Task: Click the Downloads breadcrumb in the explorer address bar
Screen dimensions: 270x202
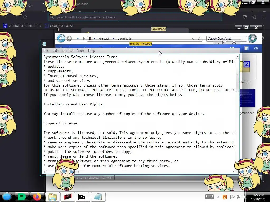Action: point(124,39)
